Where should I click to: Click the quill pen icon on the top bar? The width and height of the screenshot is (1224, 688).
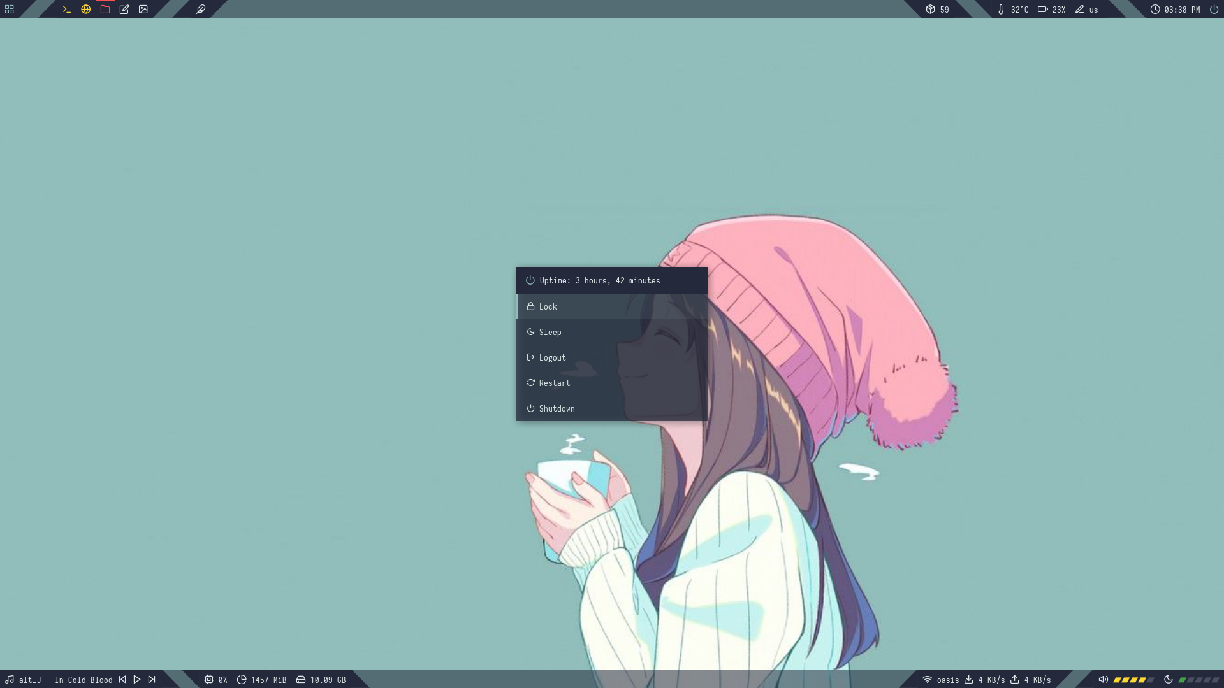200,10
